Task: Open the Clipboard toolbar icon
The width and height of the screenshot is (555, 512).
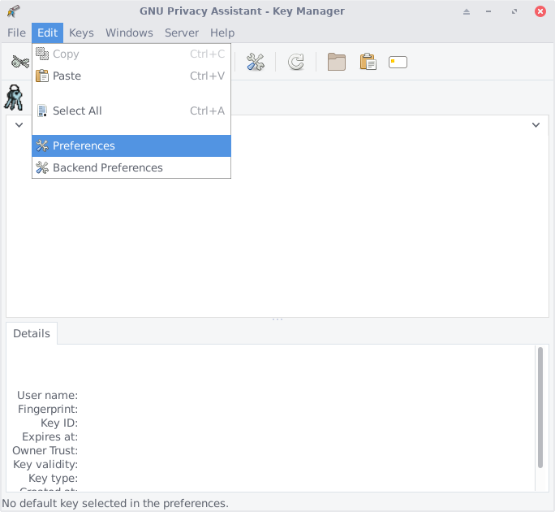Action: (x=368, y=62)
